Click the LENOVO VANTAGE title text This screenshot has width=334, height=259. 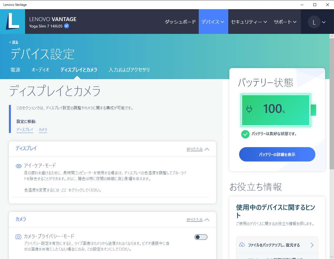[53, 19]
